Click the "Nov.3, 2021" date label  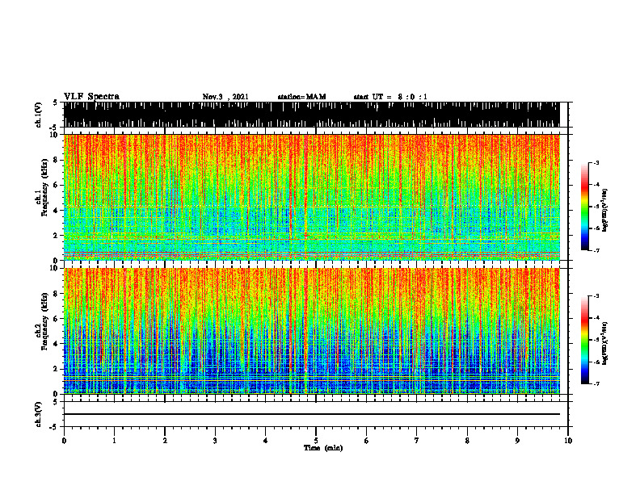coord(225,97)
